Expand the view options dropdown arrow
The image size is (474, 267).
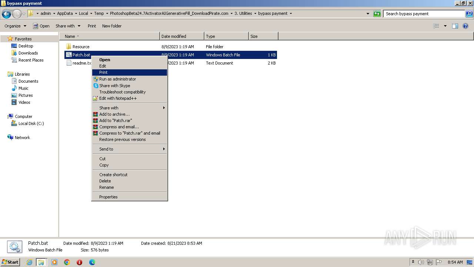coord(445,26)
